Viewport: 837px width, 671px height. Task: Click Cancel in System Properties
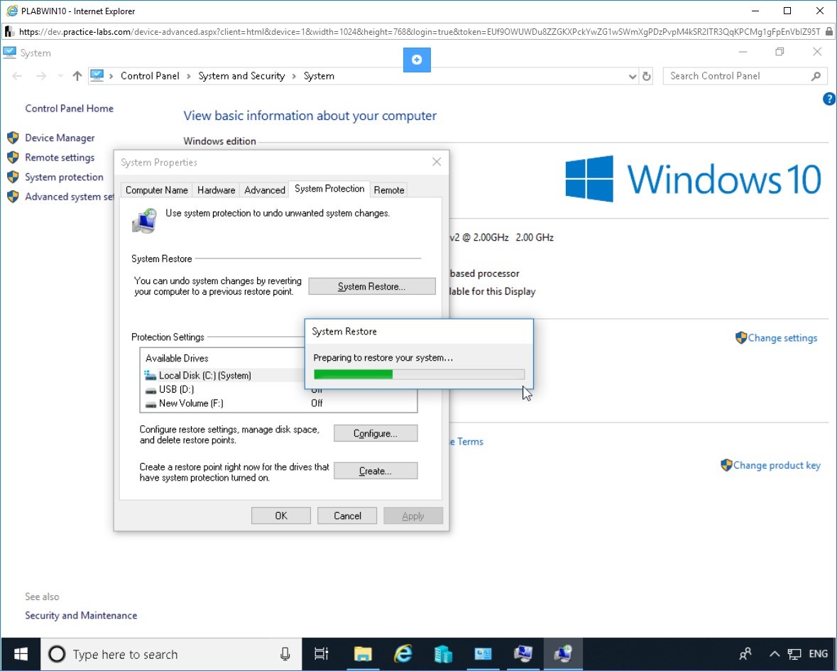[x=347, y=515]
